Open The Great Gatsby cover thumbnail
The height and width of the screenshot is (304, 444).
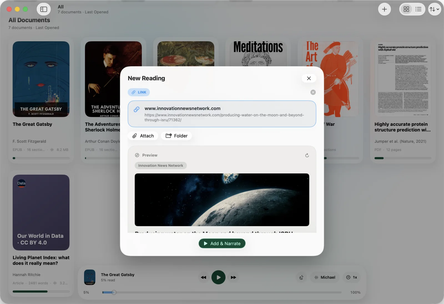[41, 79]
